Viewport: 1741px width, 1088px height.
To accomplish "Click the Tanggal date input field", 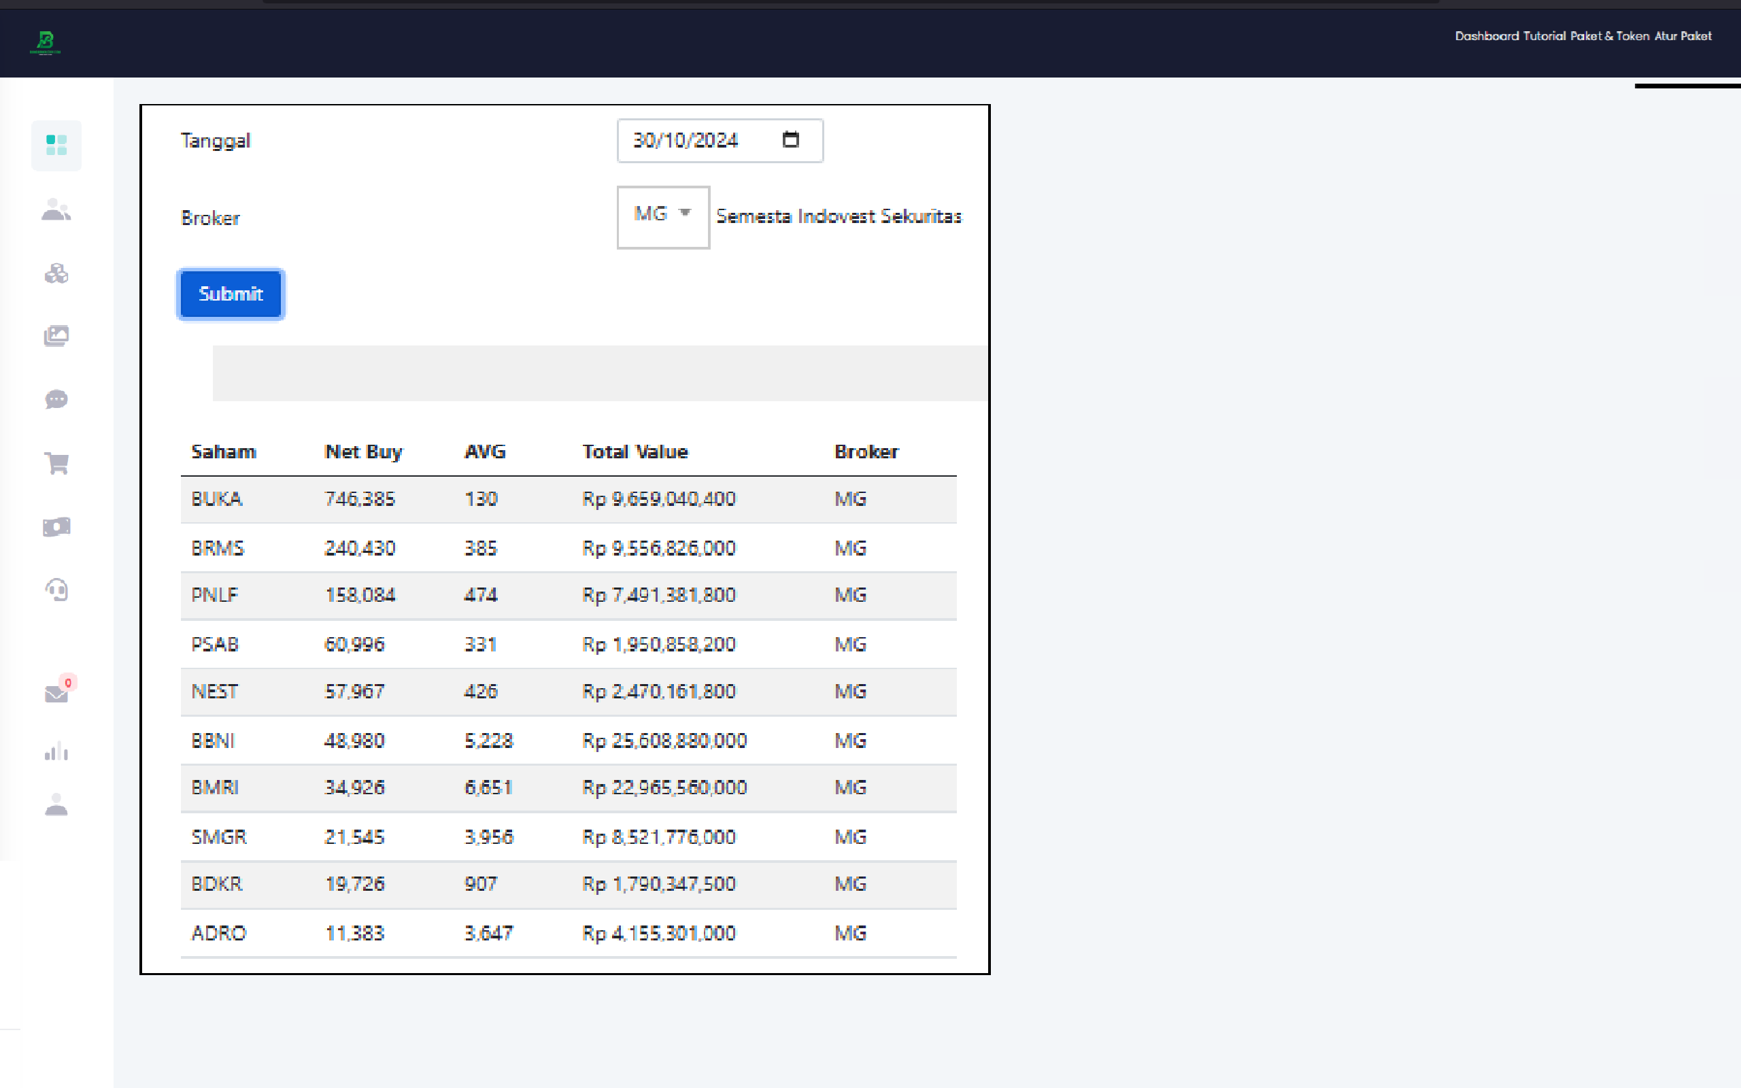I will (x=686, y=140).
